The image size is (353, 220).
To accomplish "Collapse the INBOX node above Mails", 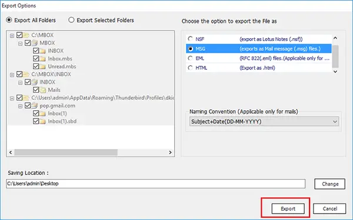I will point(20,83).
